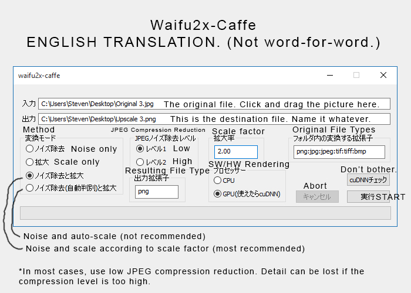Select the GPU(使えたらcuDNN) processor option

click(247, 194)
